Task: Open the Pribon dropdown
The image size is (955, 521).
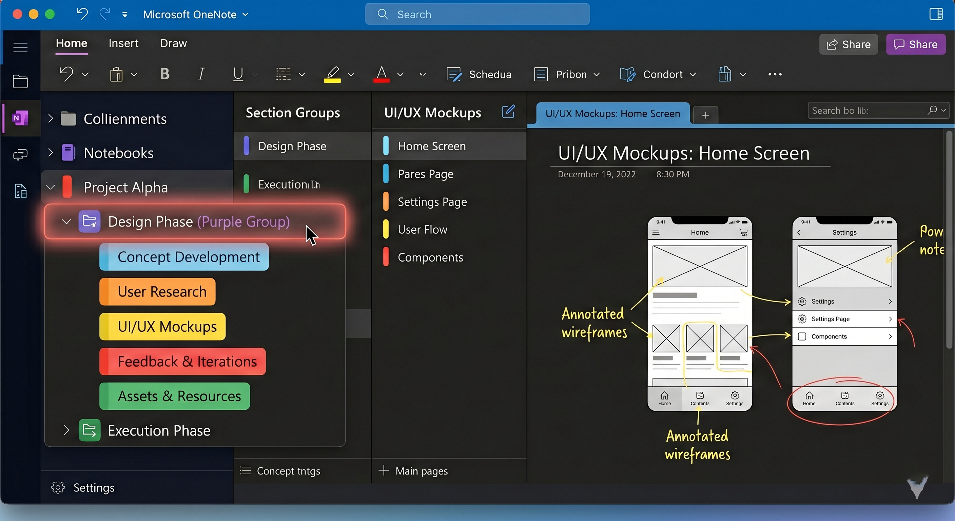Action: coord(567,74)
